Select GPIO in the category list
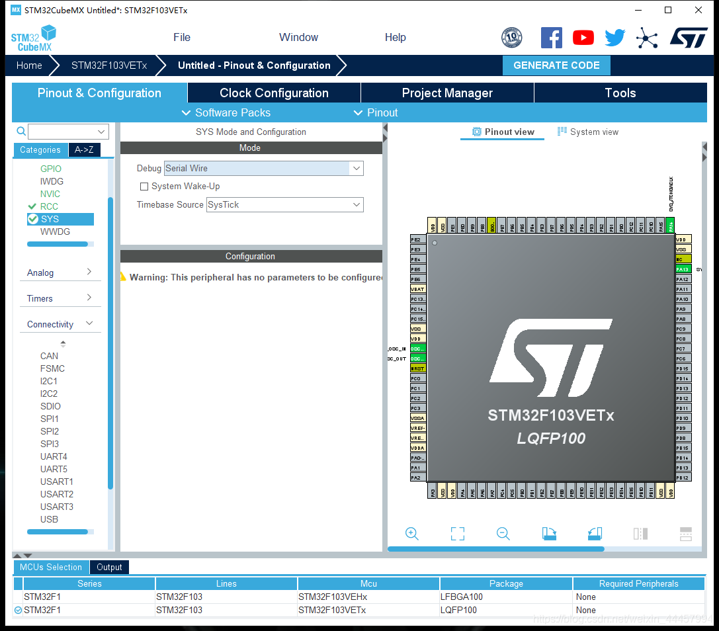Viewport: 719px width, 631px height. tap(50, 169)
